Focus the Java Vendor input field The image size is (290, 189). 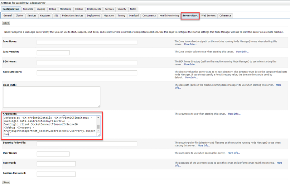point(53,53)
